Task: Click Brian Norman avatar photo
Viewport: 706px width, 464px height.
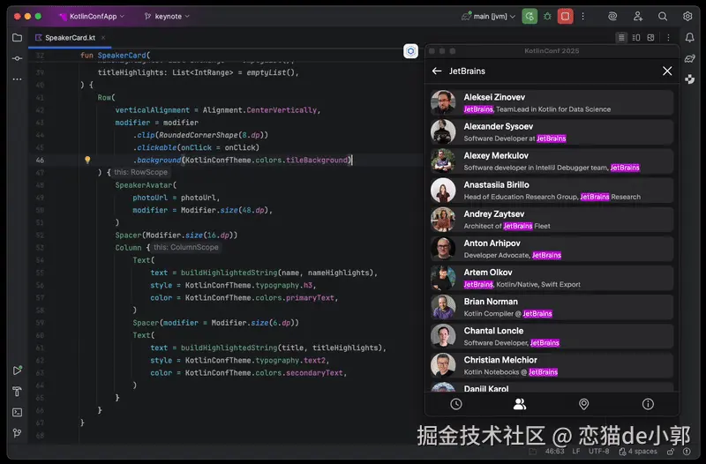Action: (443, 307)
